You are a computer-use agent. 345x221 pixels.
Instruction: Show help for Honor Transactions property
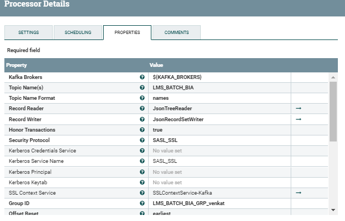click(x=142, y=130)
